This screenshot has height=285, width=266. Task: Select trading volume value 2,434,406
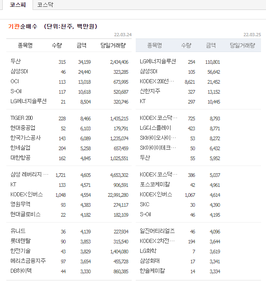[119, 62]
